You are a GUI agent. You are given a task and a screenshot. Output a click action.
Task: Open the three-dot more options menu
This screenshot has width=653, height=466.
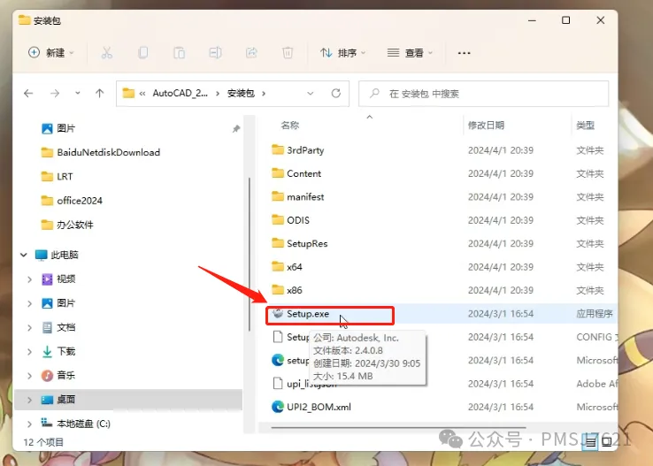point(464,53)
